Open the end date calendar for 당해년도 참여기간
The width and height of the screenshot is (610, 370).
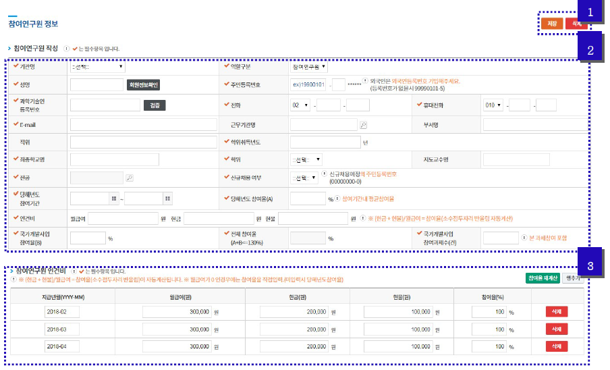(x=167, y=199)
